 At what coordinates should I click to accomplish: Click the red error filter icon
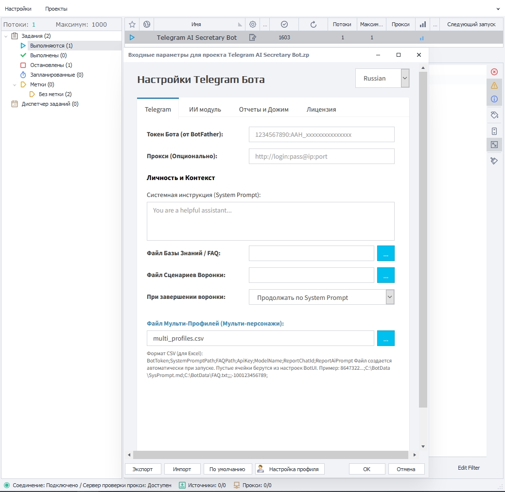(x=494, y=72)
